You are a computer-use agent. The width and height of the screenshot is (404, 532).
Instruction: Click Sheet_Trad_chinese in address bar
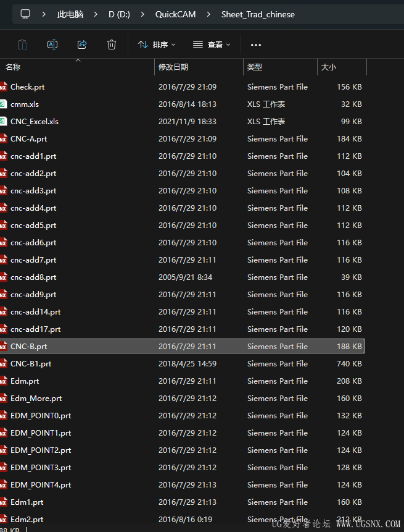click(x=258, y=14)
